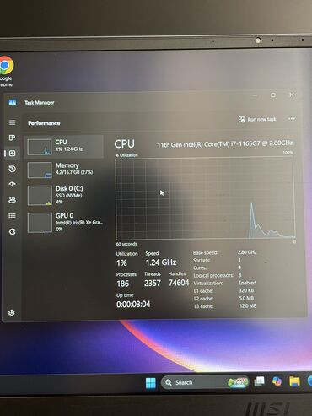
Task: Click the L2 cache 5.0 MB value
Action: click(246, 298)
